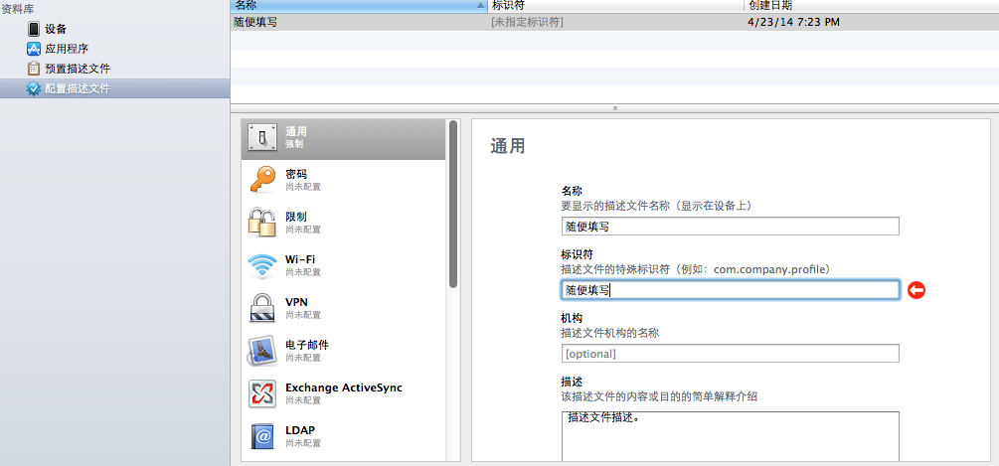Viewport: 999px width, 466px height.
Task: Click the 预置描述文件 sidebar icon
Action: pyautogui.click(x=34, y=69)
